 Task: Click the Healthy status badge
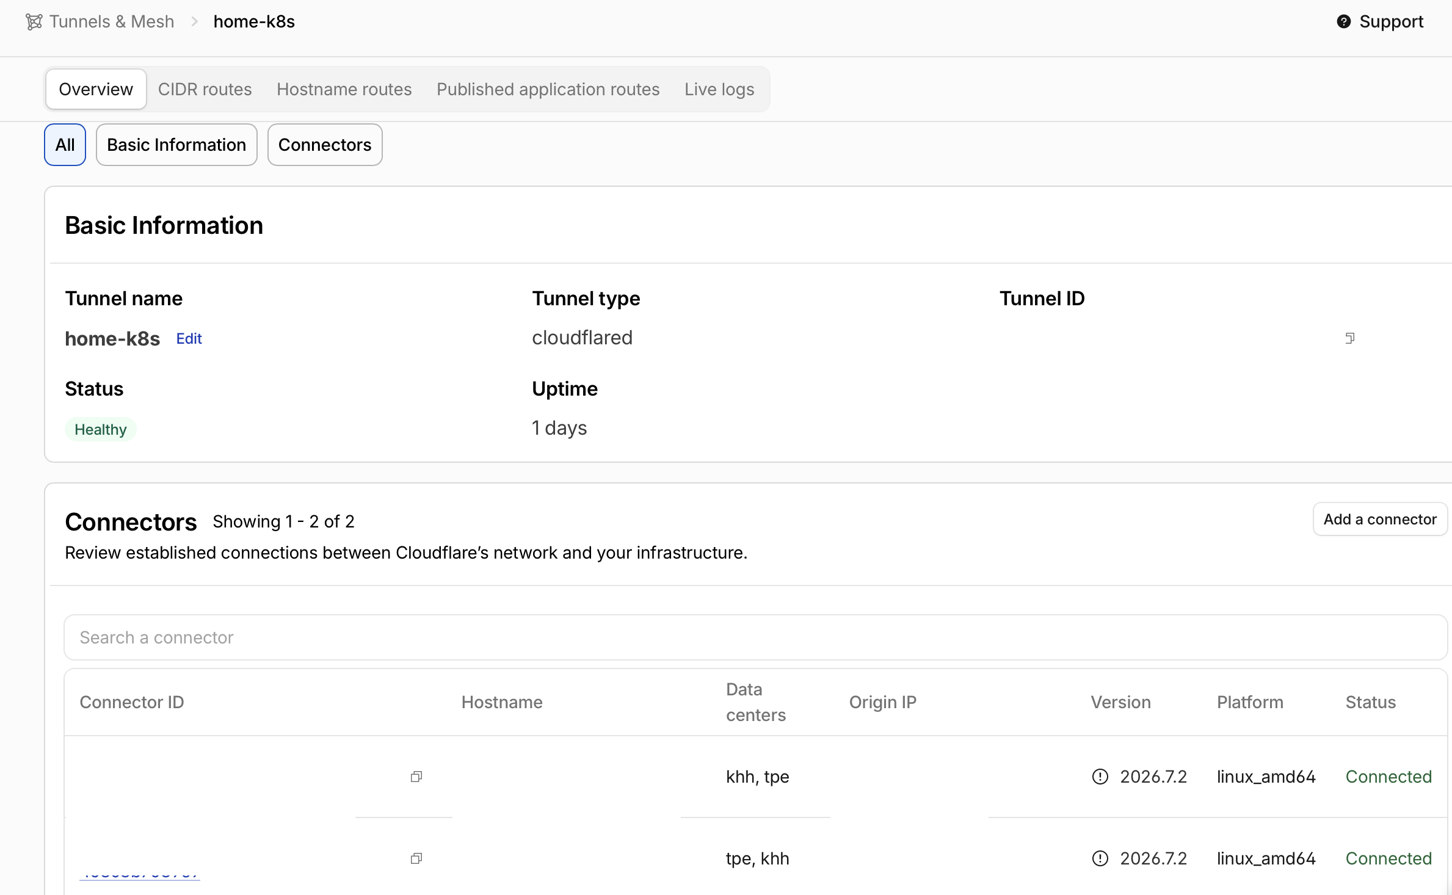100,429
